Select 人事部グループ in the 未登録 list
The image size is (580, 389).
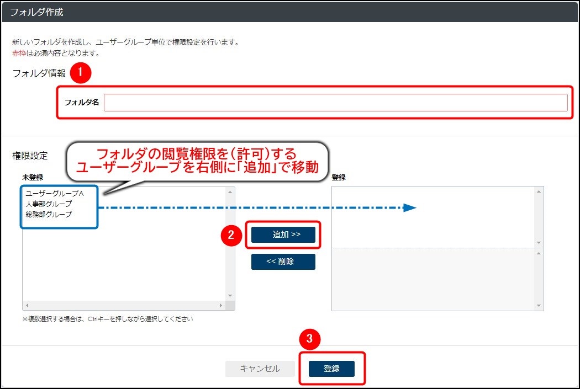click(49, 204)
